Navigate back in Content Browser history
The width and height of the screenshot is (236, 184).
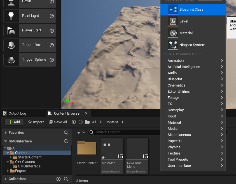[74, 122]
